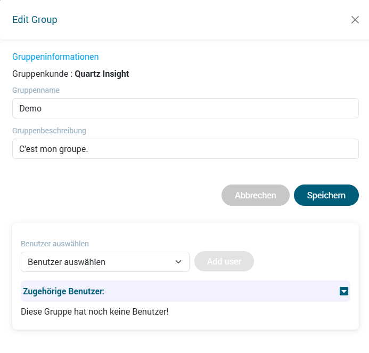
Task: Click the Zugehörige Benutzer header bar
Action: (181, 291)
